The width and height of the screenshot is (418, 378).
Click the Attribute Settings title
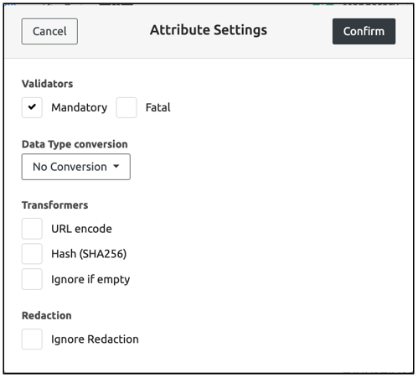209,30
